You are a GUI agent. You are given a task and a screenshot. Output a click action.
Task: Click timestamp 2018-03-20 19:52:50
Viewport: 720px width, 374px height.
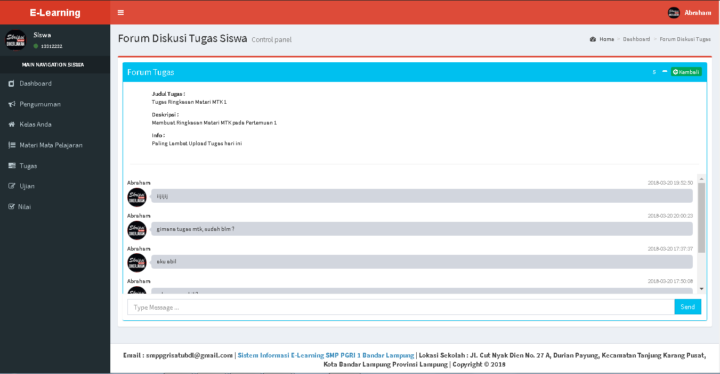[670, 183]
